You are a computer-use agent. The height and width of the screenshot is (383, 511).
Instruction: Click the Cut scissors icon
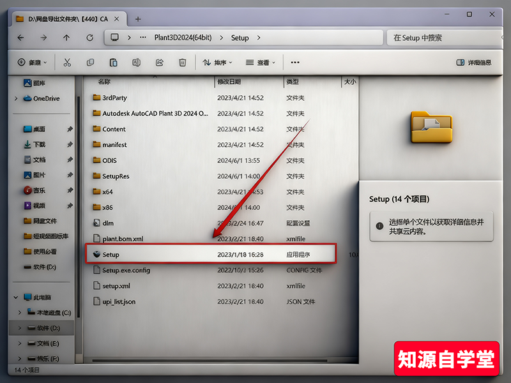[x=67, y=63]
